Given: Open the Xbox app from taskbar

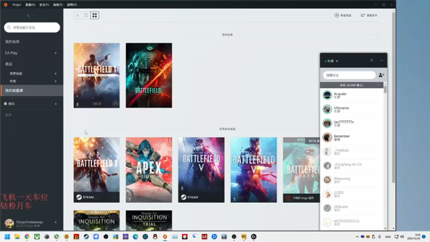Looking at the screenshot, I should click(37, 237).
